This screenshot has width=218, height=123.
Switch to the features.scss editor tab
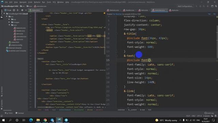coord(114,10)
